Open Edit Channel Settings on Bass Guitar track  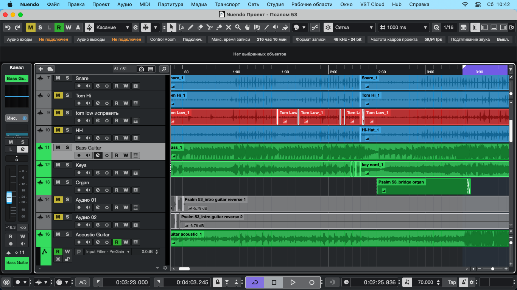click(x=98, y=155)
